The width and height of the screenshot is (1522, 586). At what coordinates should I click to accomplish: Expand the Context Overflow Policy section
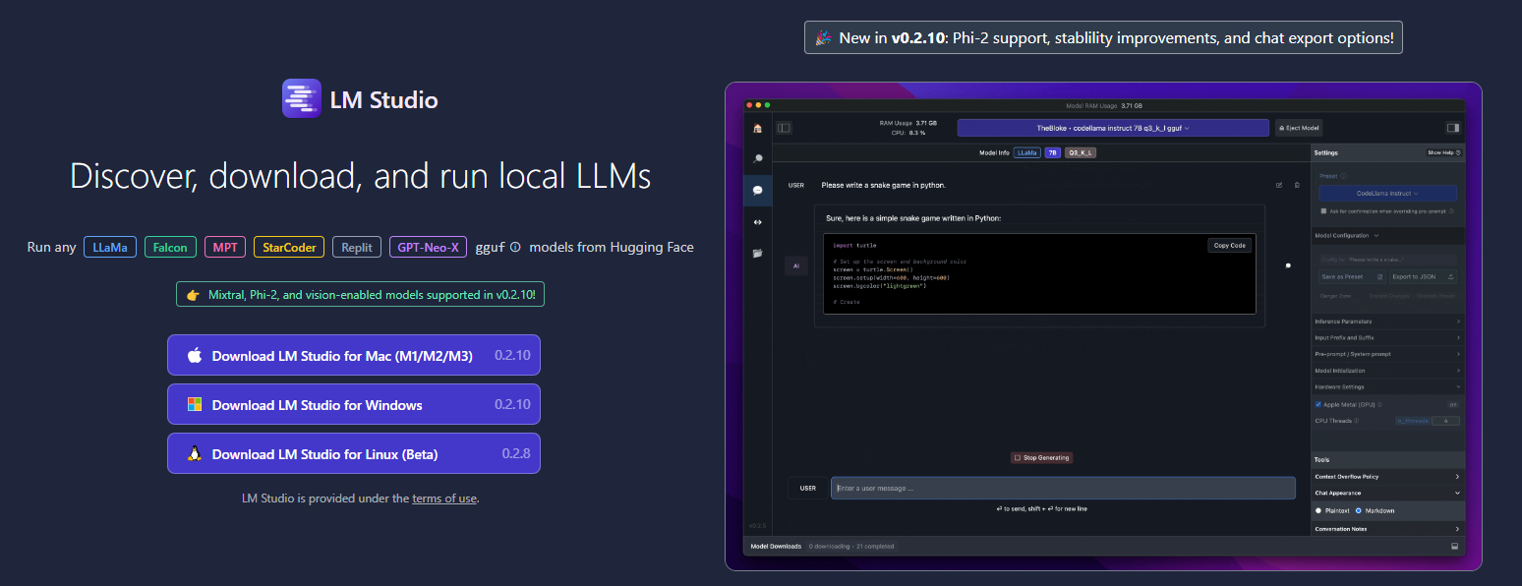1387,477
